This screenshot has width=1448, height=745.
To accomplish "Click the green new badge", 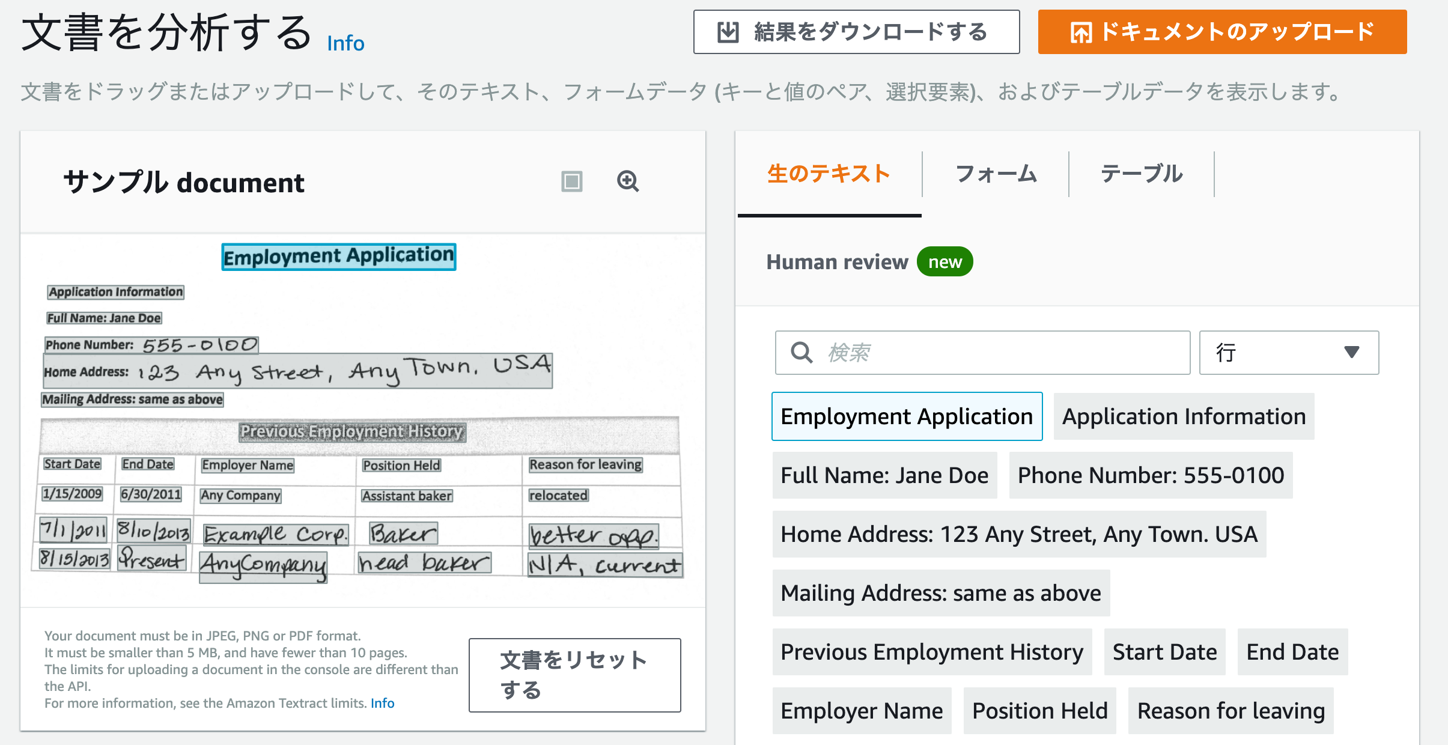I will 945,262.
